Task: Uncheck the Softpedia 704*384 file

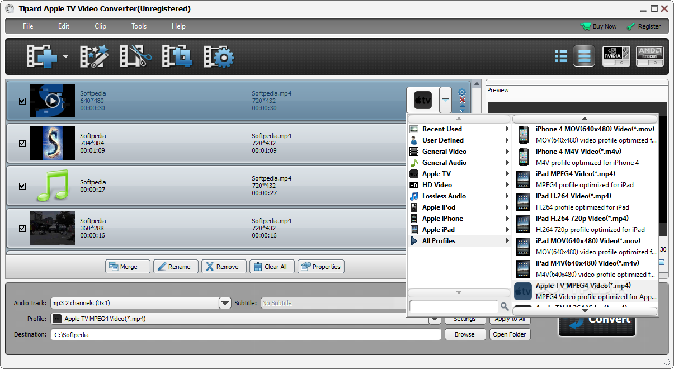Action: click(22, 144)
